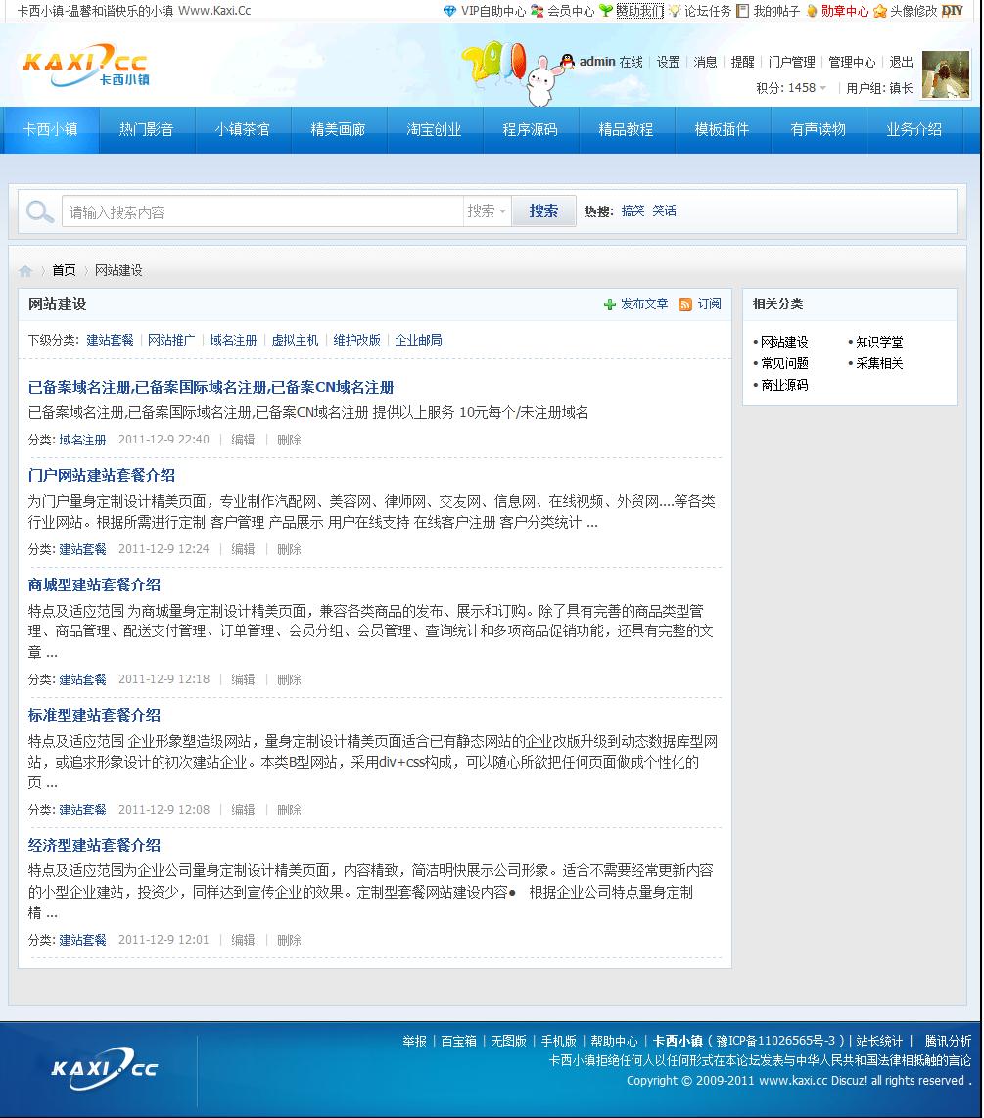Open the 小镇茶馆 nav tab
Screen dimensions: 984x1118
tap(243, 130)
